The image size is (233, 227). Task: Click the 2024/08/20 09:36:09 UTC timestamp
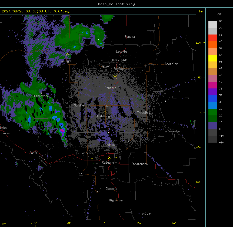click(x=27, y=11)
